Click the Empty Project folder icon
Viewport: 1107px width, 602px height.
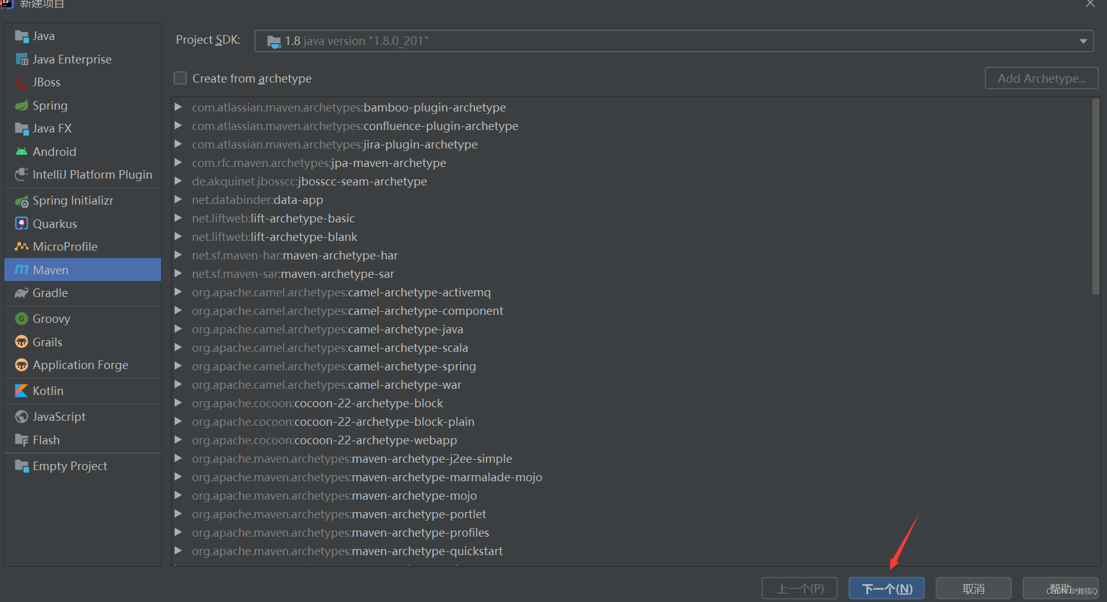(x=22, y=466)
